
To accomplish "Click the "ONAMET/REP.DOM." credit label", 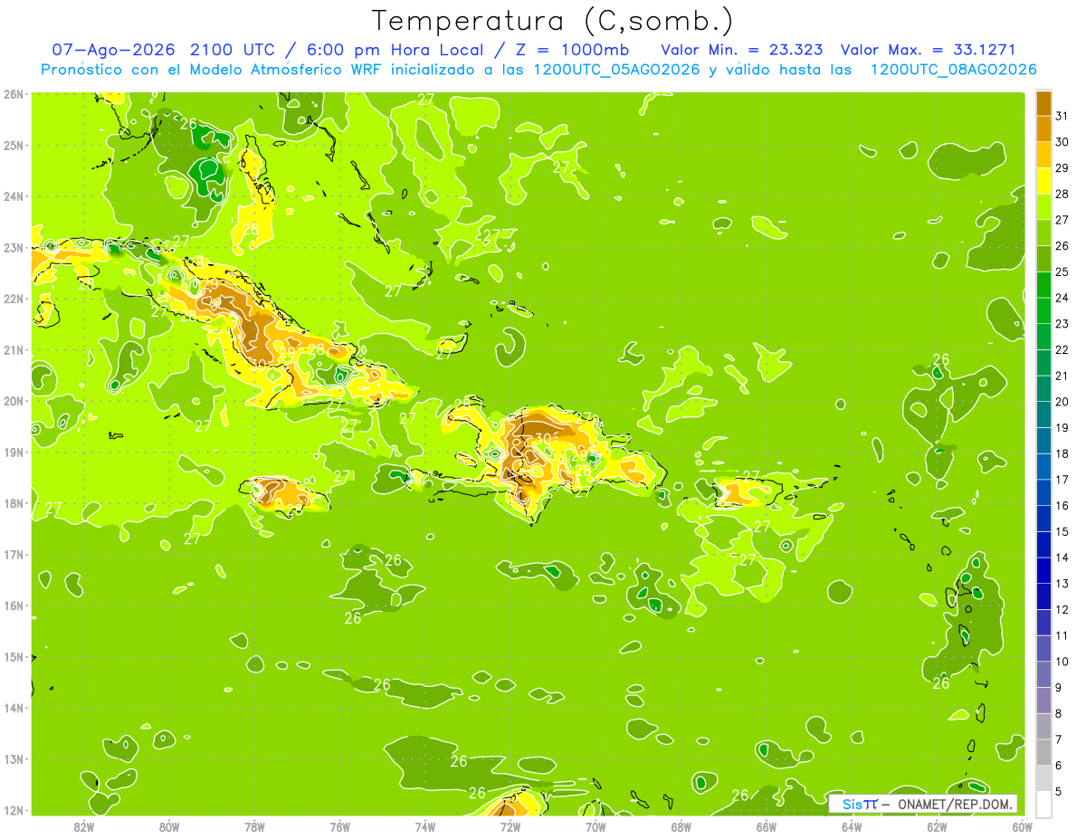I will (x=954, y=804).
